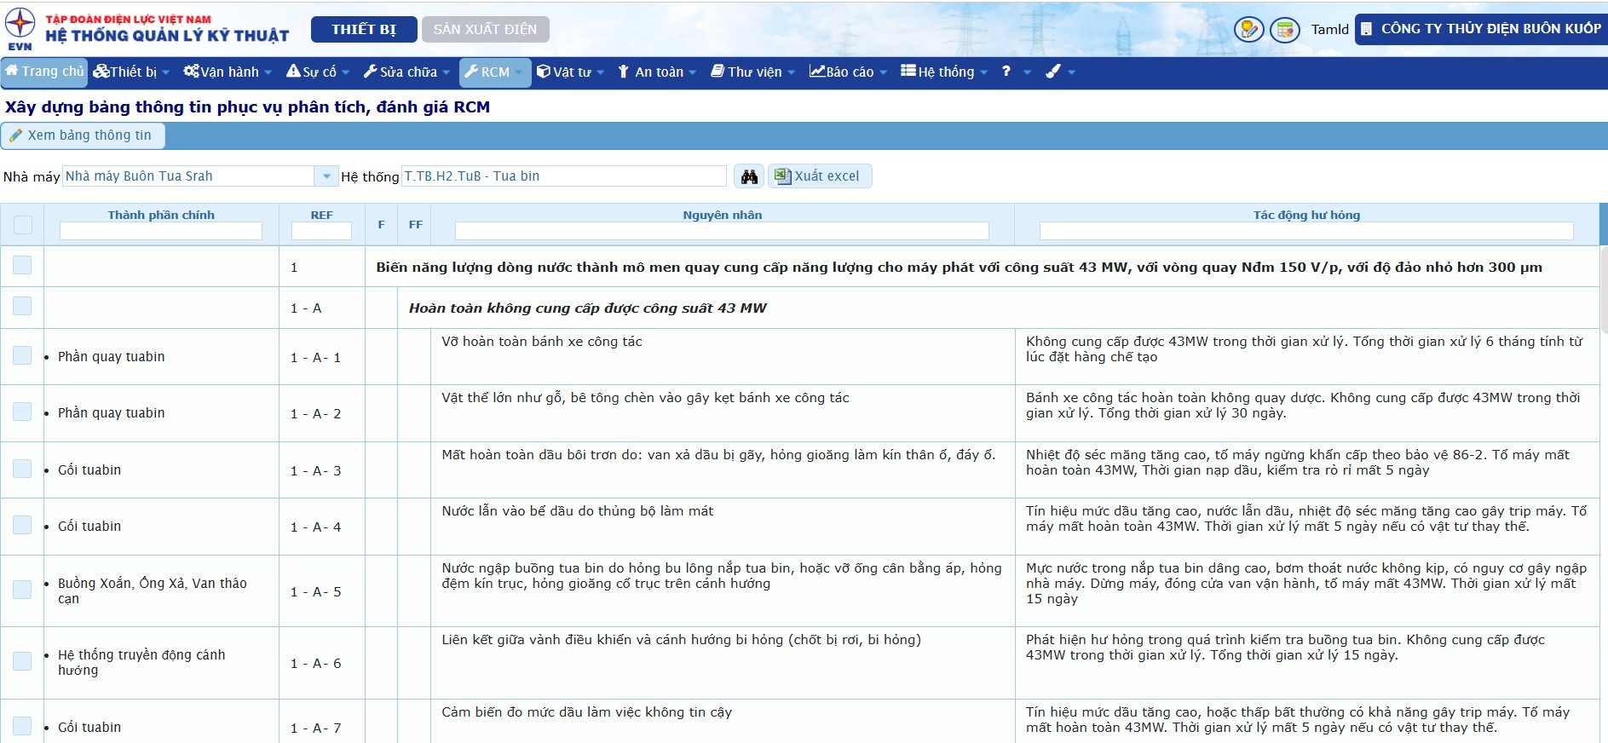Image resolution: width=1608 pixels, height=743 pixels.
Task: Open the question mark help menu
Action: tap(1006, 72)
